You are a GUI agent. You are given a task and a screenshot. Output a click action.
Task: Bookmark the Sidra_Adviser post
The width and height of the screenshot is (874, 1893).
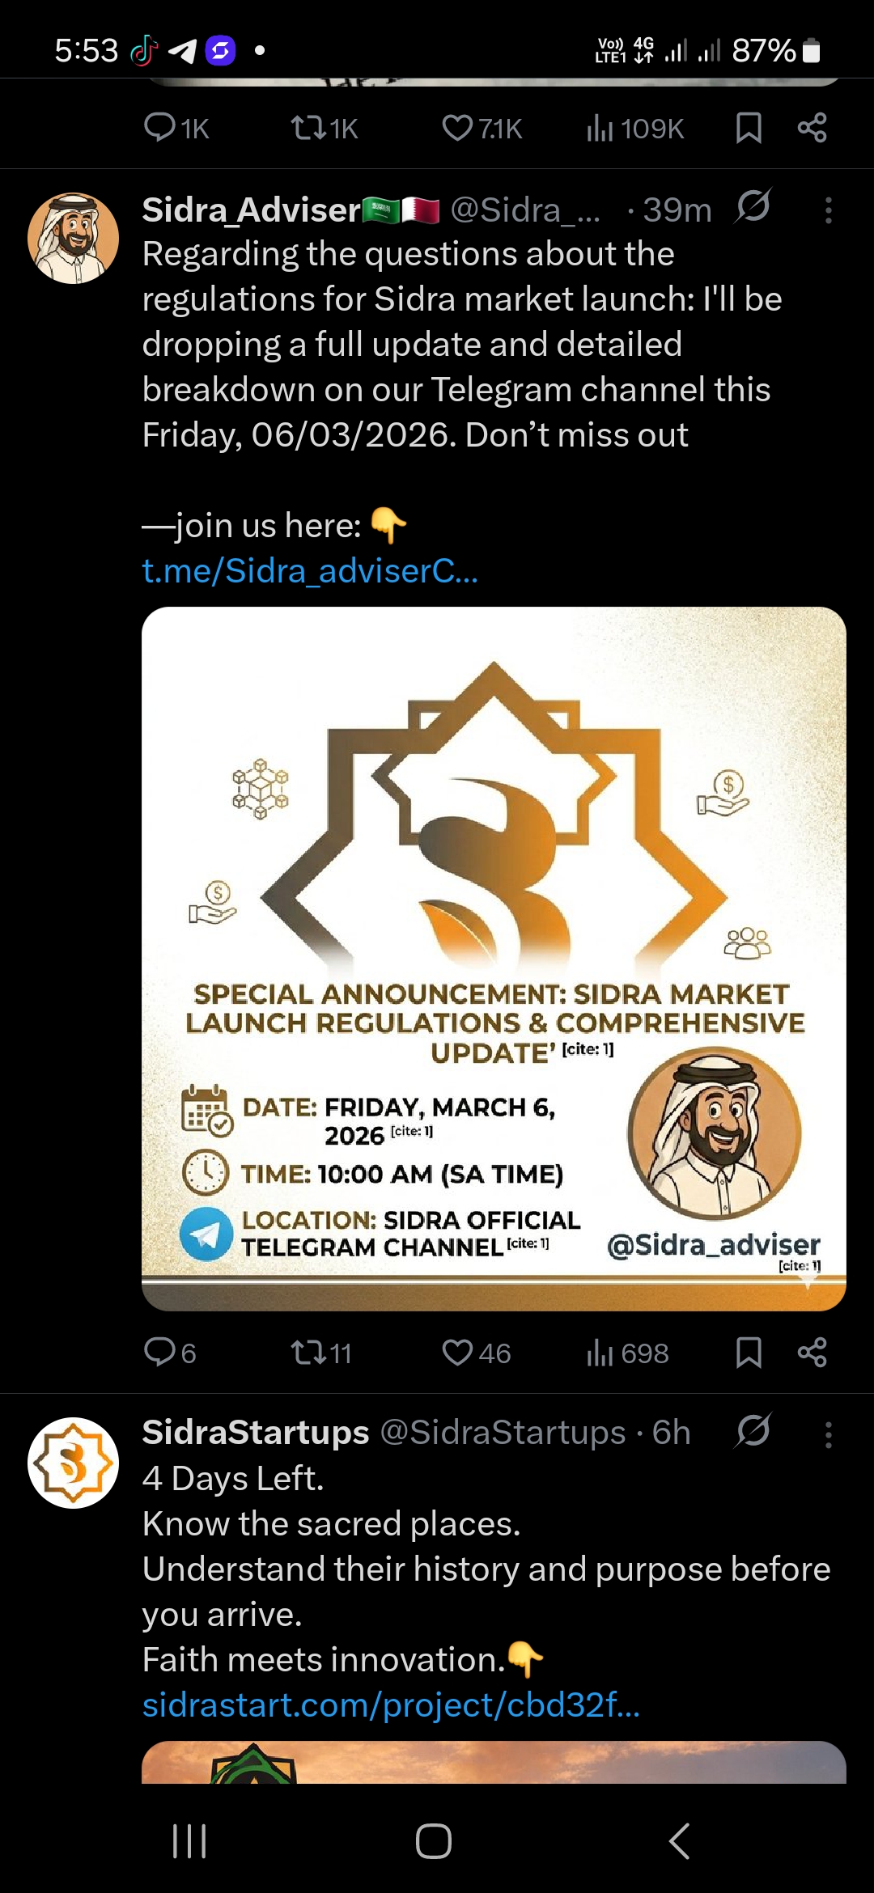click(x=749, y=1352)
